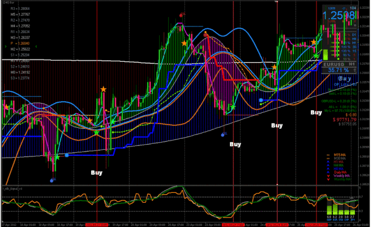Click the large blue 1.2508 price display
This screenshot has width=371, height=227.
pyautogui.click(x=339, y=15)
